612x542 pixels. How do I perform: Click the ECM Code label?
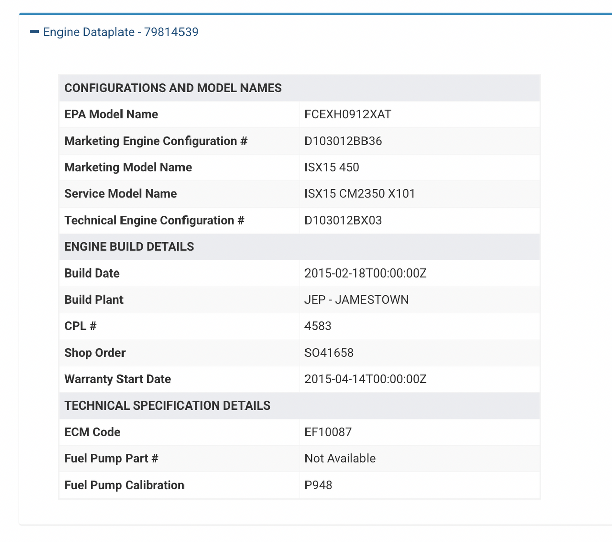coord(92,432)
